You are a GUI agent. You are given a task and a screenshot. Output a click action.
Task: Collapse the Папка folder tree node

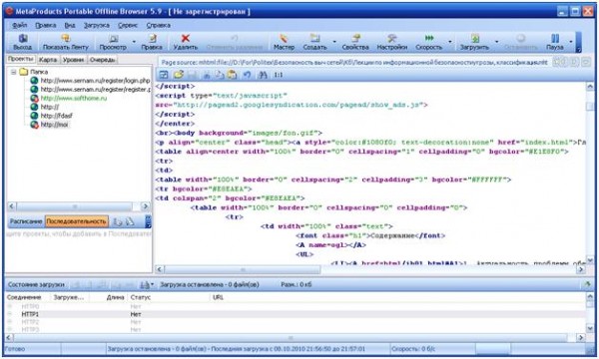click(x=14, y=72)
